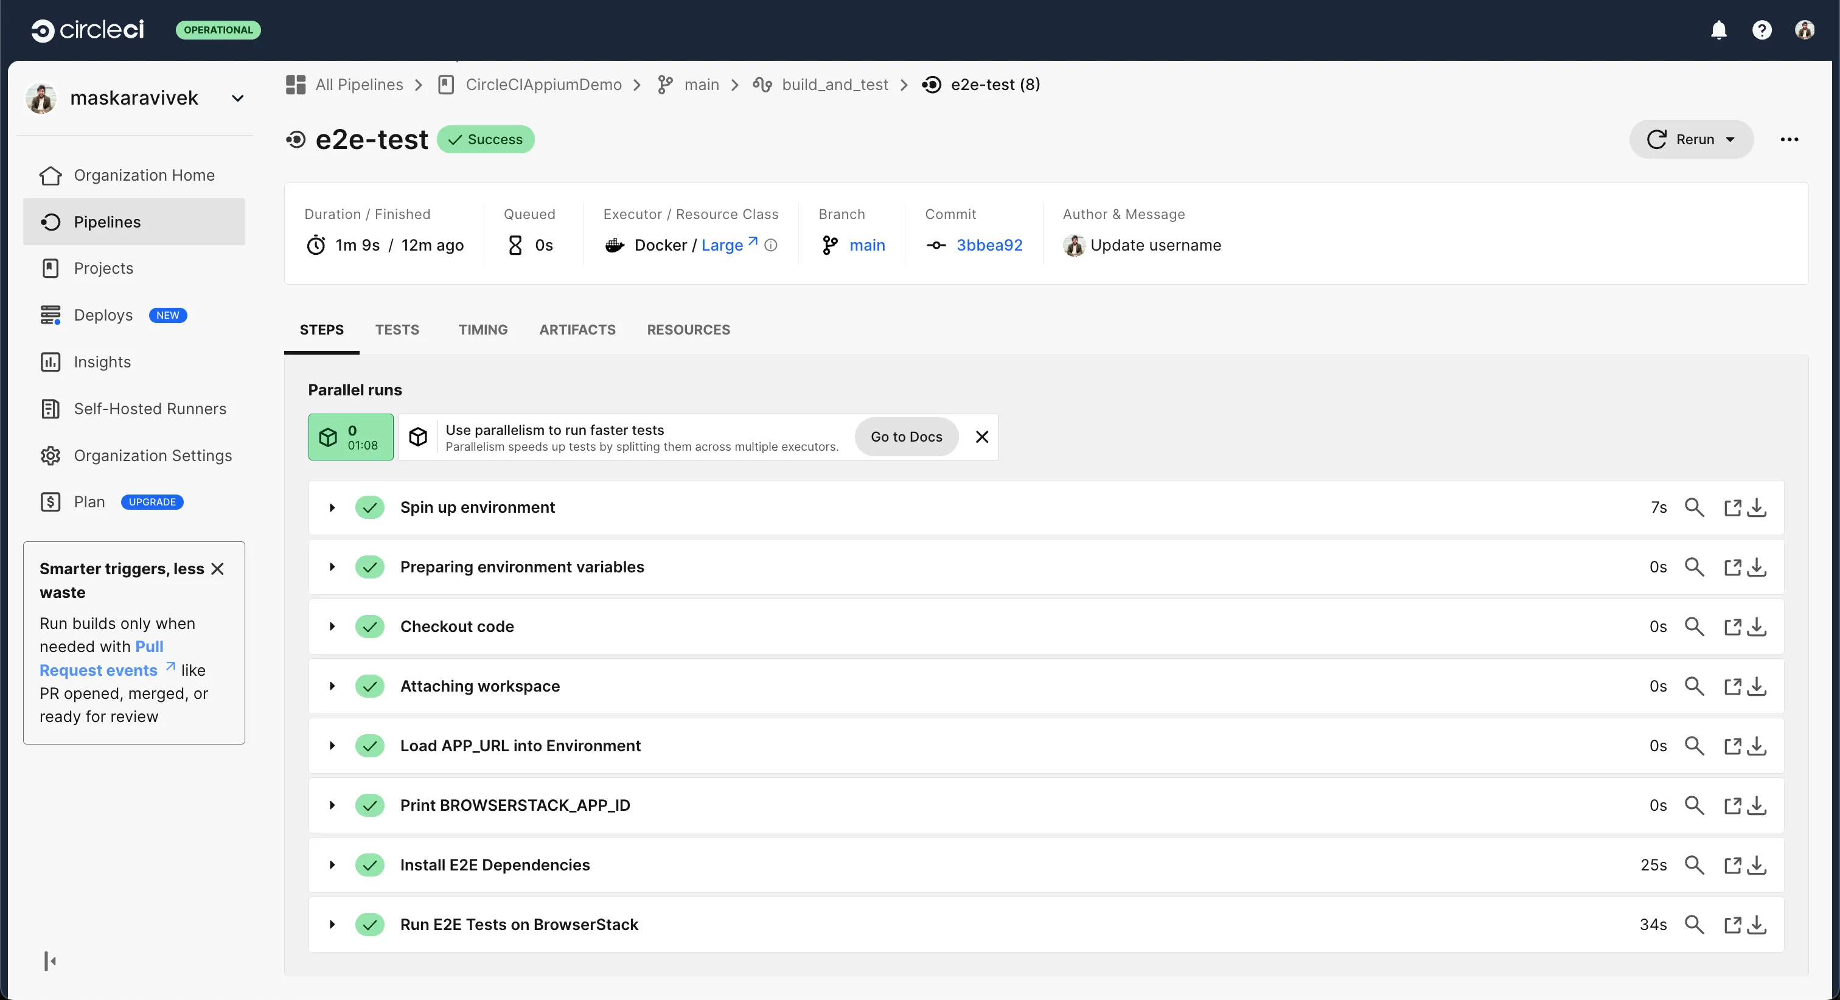Screen dimensions: 1840x1000
Task: Open commit 3bbea92 link
Action: point(989,245)
